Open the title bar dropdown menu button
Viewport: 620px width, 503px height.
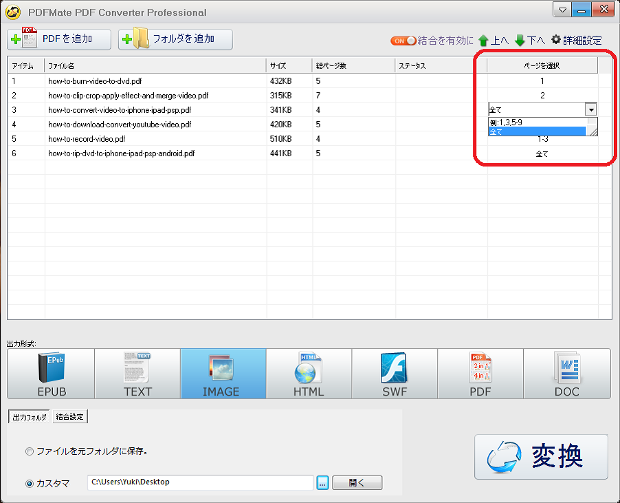562,10
